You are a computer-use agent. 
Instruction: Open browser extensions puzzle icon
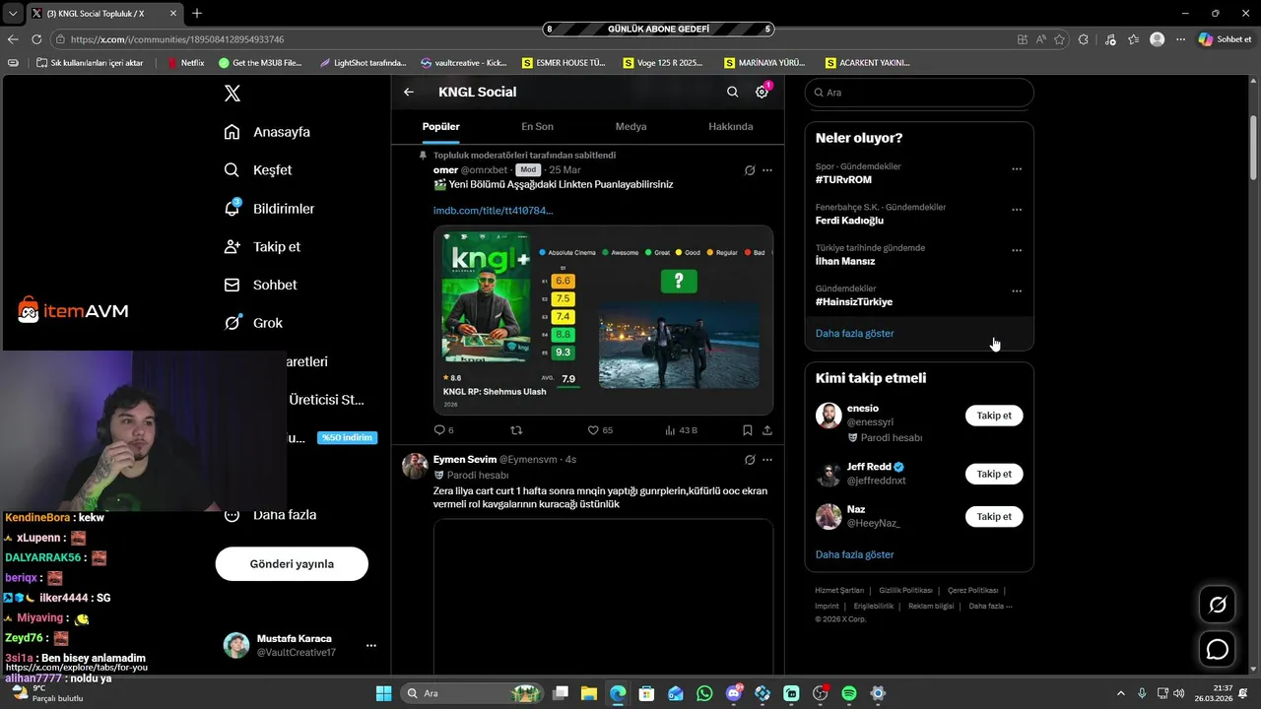(1084, 39)
